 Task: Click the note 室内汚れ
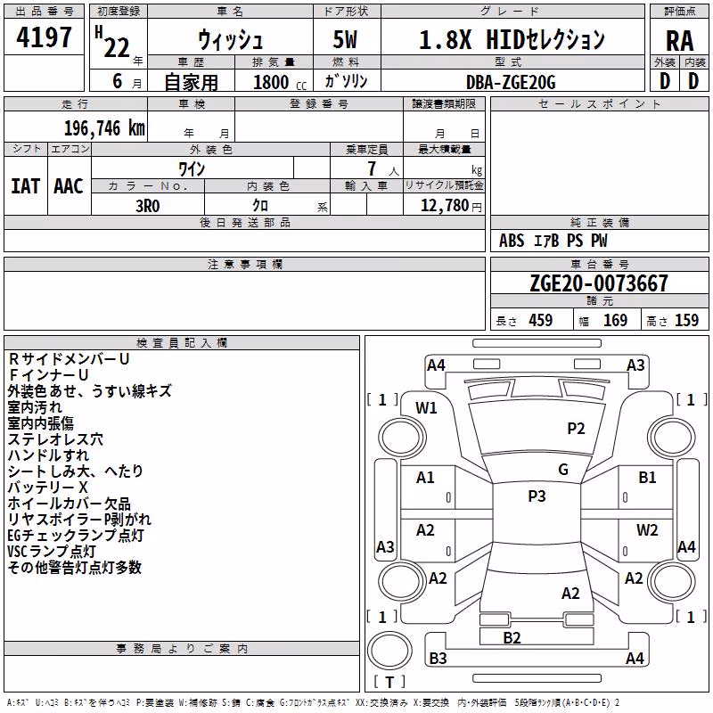click(x=35, y=407)
